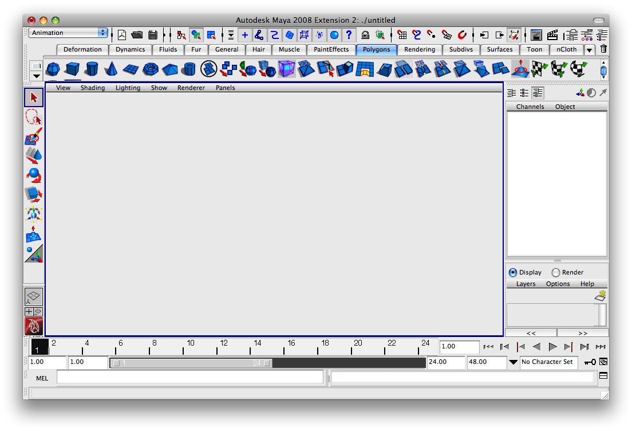Create a polygon sphere from the shelf
632x431 pixels.
click(x=52, y=69)
